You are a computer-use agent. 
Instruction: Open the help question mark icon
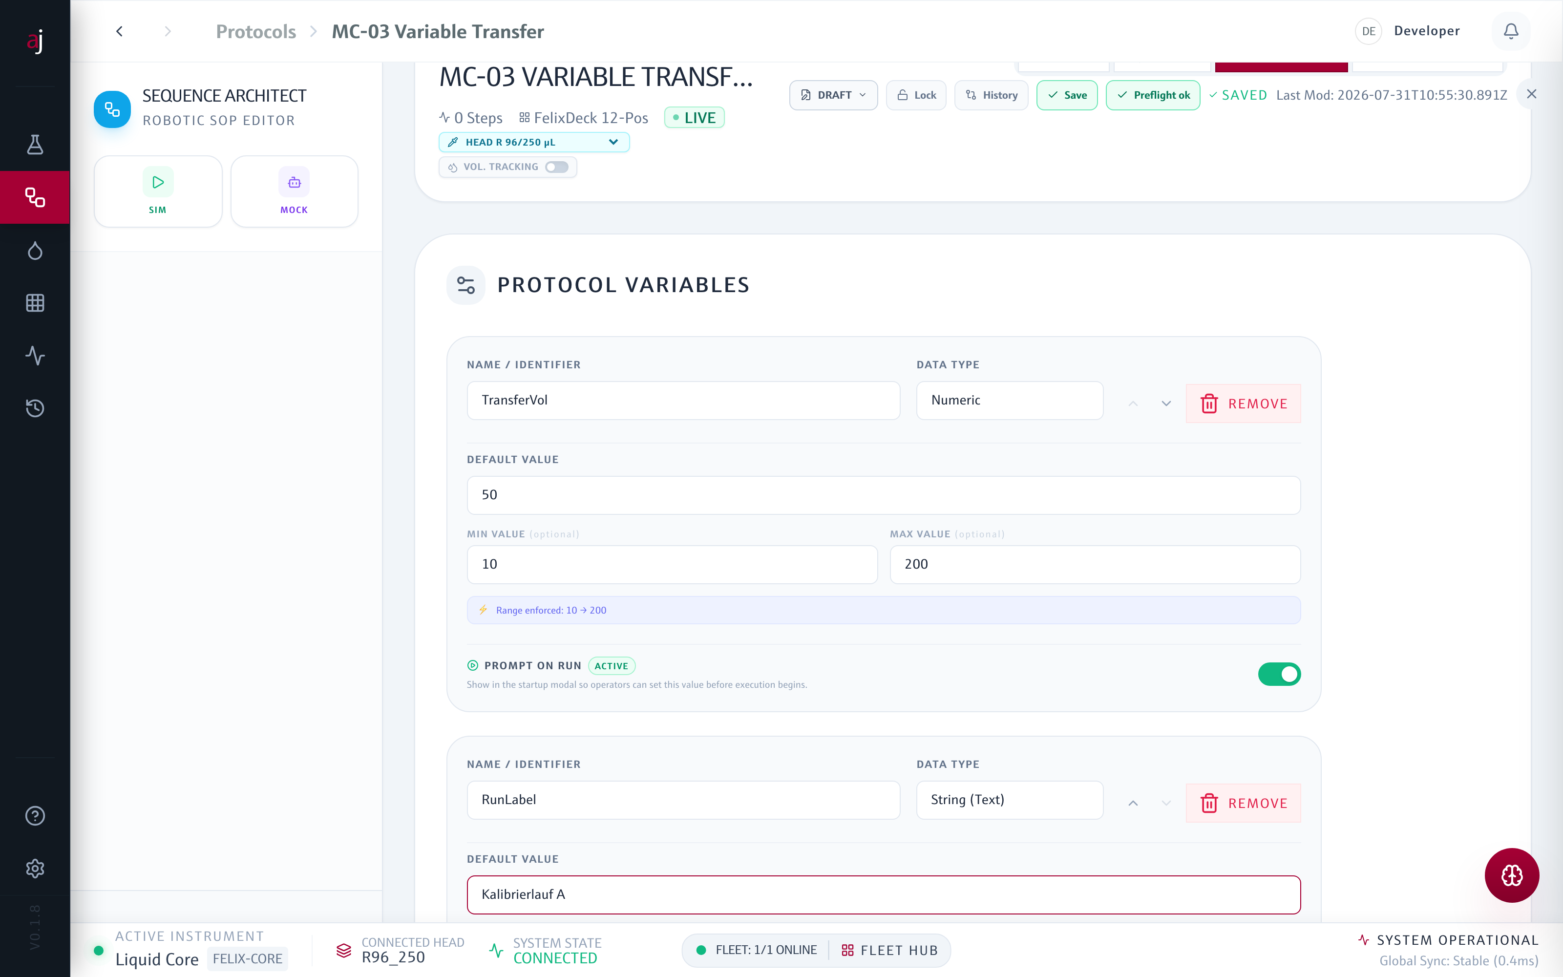(x=35, y=815)
